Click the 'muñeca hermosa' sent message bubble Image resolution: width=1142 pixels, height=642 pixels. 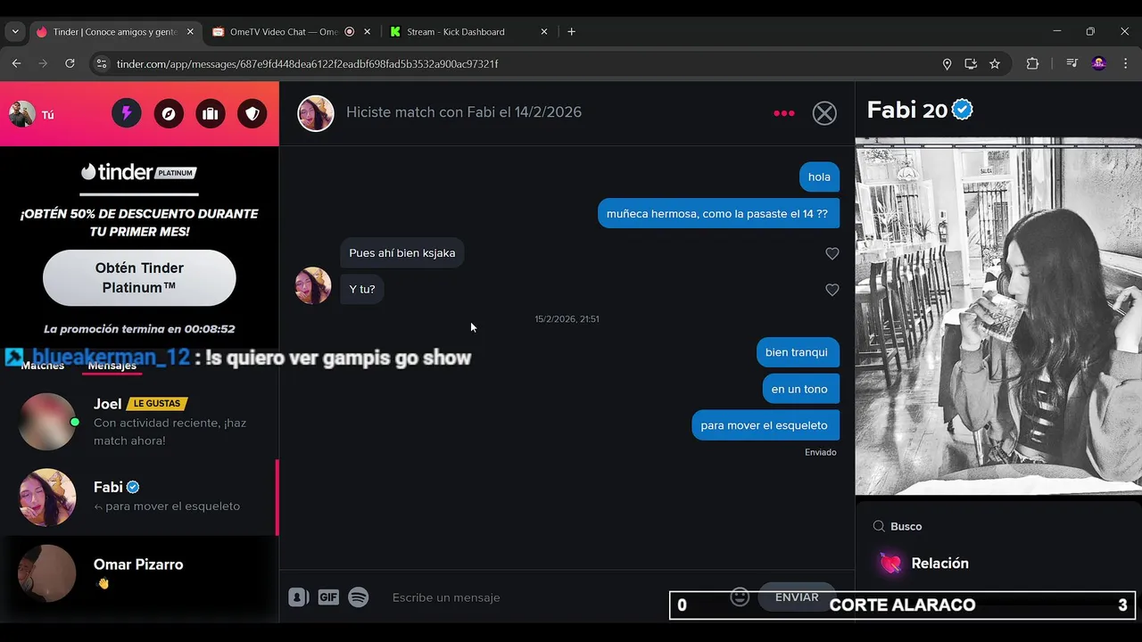(718, 214)
